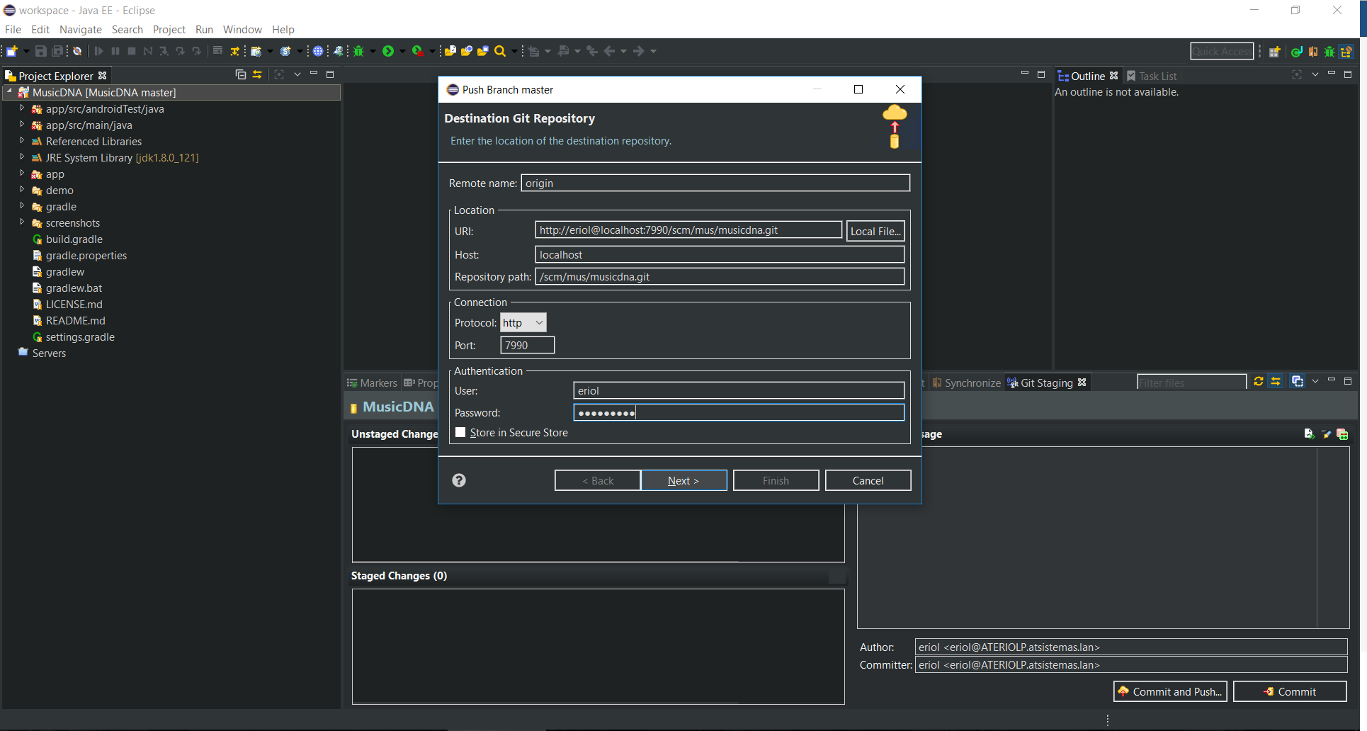
Task: Click the Run Last Tool icon with red toolbox
Action: [418, 51]
